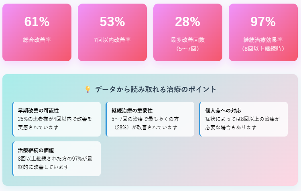Select the 97% 継続治療効果率 card
Screen dimensions: 301x191
point(263,32)
